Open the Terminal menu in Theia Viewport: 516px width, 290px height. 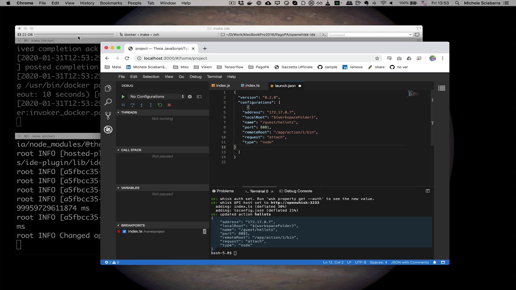[x=214, y=77]
